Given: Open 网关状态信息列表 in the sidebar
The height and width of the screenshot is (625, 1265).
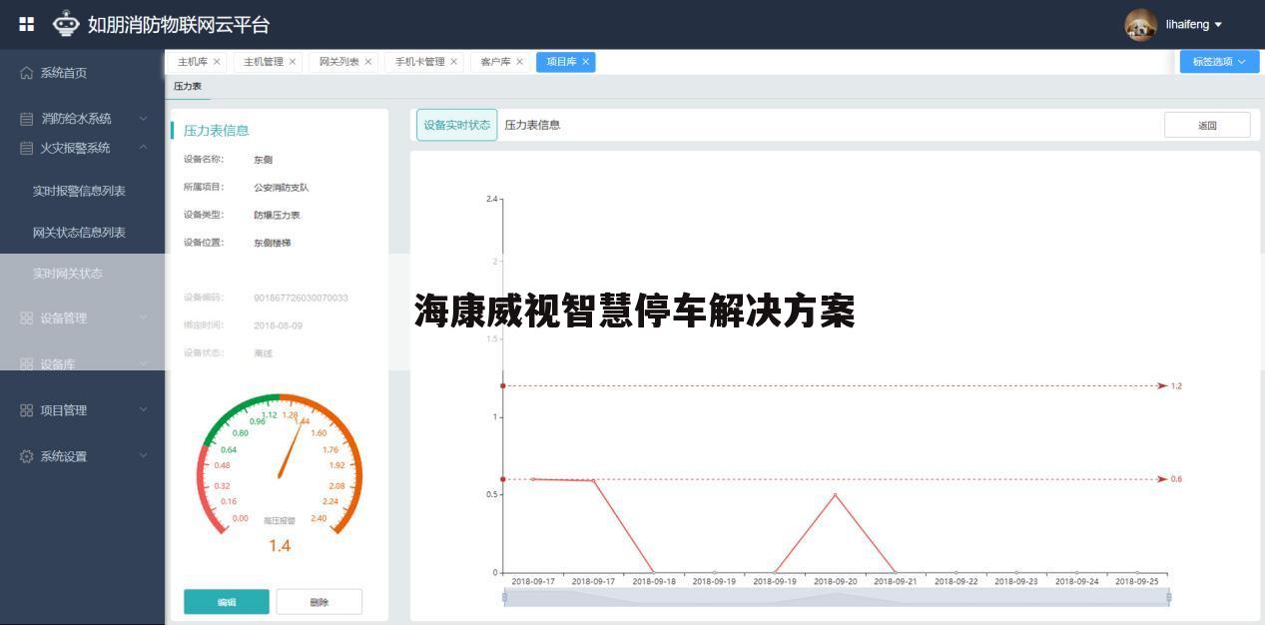Looking at the screenshot, I should [79, 233].
